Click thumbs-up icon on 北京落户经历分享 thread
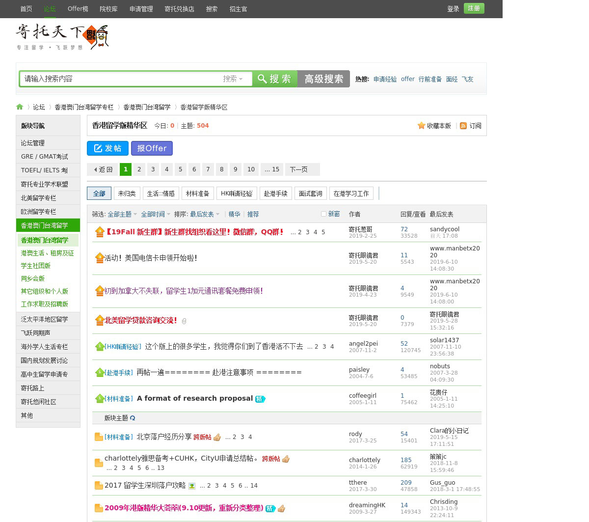Screen dimensions: 589x522 217,437
